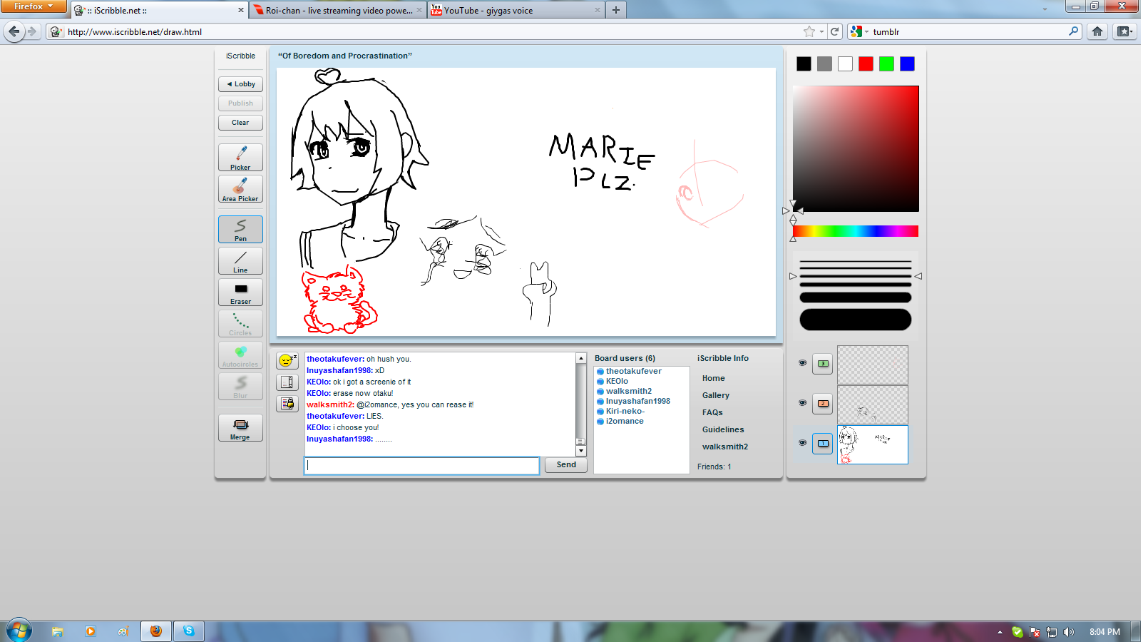Viewport: 1148px width, 642px height.
Task: Open the Windows Start menu
Action: (19, 631)
